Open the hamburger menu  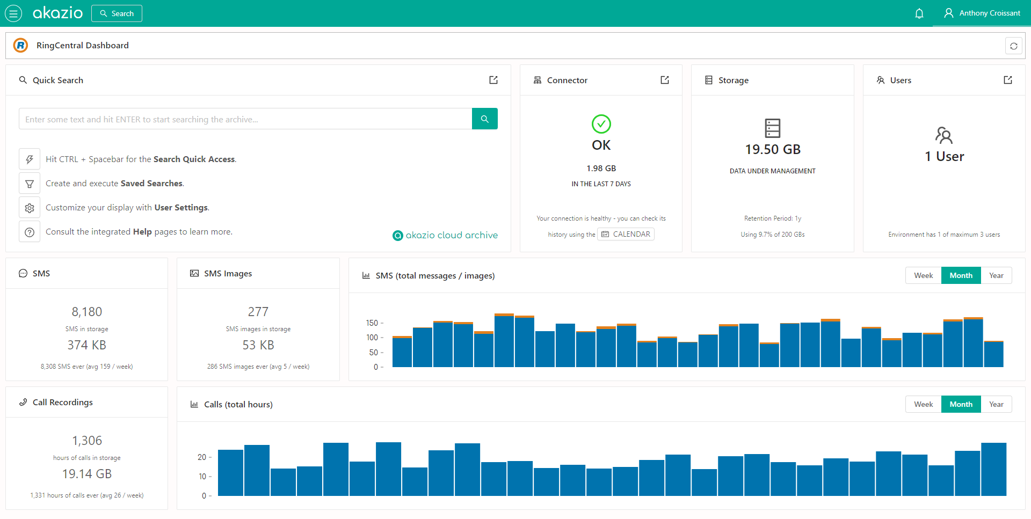pos(13,13)
